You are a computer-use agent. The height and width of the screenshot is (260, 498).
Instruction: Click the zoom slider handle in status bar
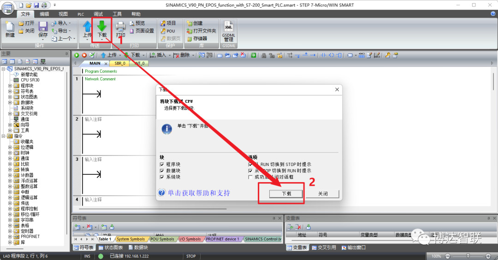(x=468, y=256)
